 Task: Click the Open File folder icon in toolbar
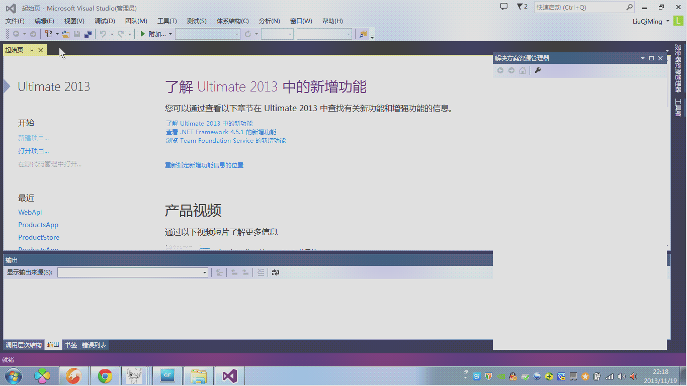click(x=66, y=34)
